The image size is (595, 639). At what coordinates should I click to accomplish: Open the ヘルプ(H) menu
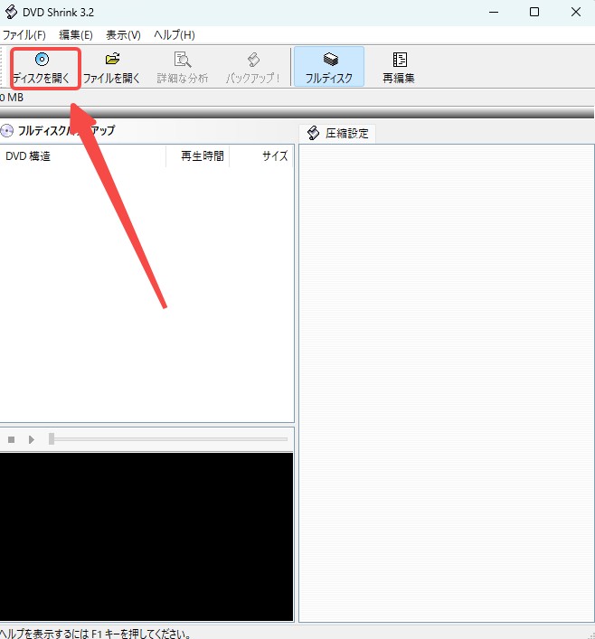point(175,35)
